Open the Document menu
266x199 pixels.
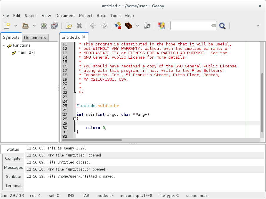pos(65,16)
